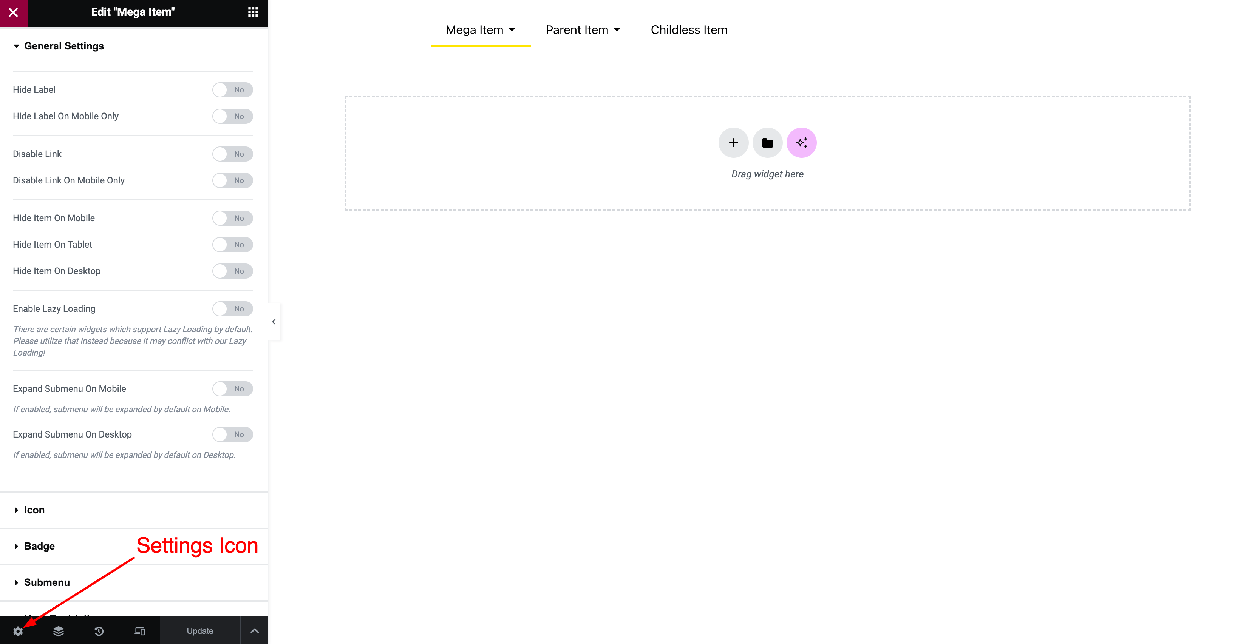Expand the Icon section
Image resolution: width=1249 pixels, height=644 pixels.
click(34, 510)
